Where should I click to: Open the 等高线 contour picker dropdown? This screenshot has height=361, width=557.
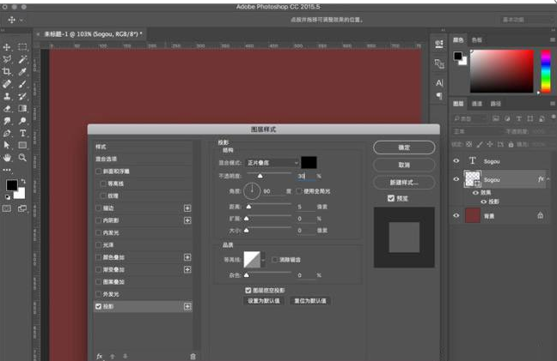pyautogui.click(x=263, y=259)
